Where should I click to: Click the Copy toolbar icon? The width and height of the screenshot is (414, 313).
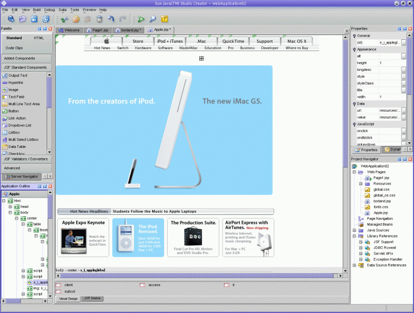click(x=76, y=19)
